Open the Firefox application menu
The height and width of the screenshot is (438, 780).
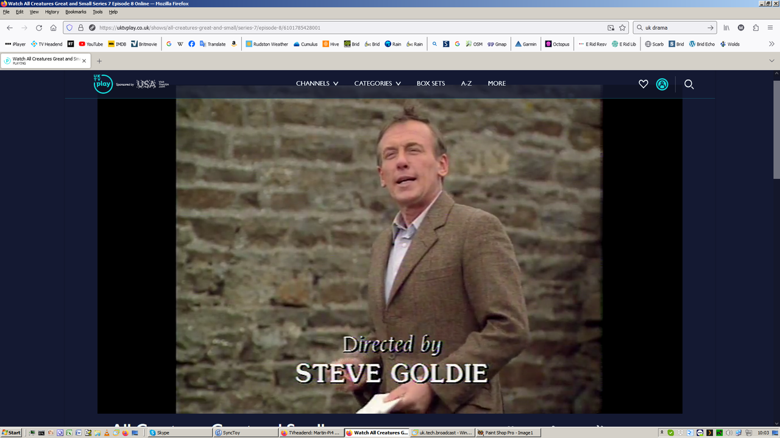coord(770,27)
